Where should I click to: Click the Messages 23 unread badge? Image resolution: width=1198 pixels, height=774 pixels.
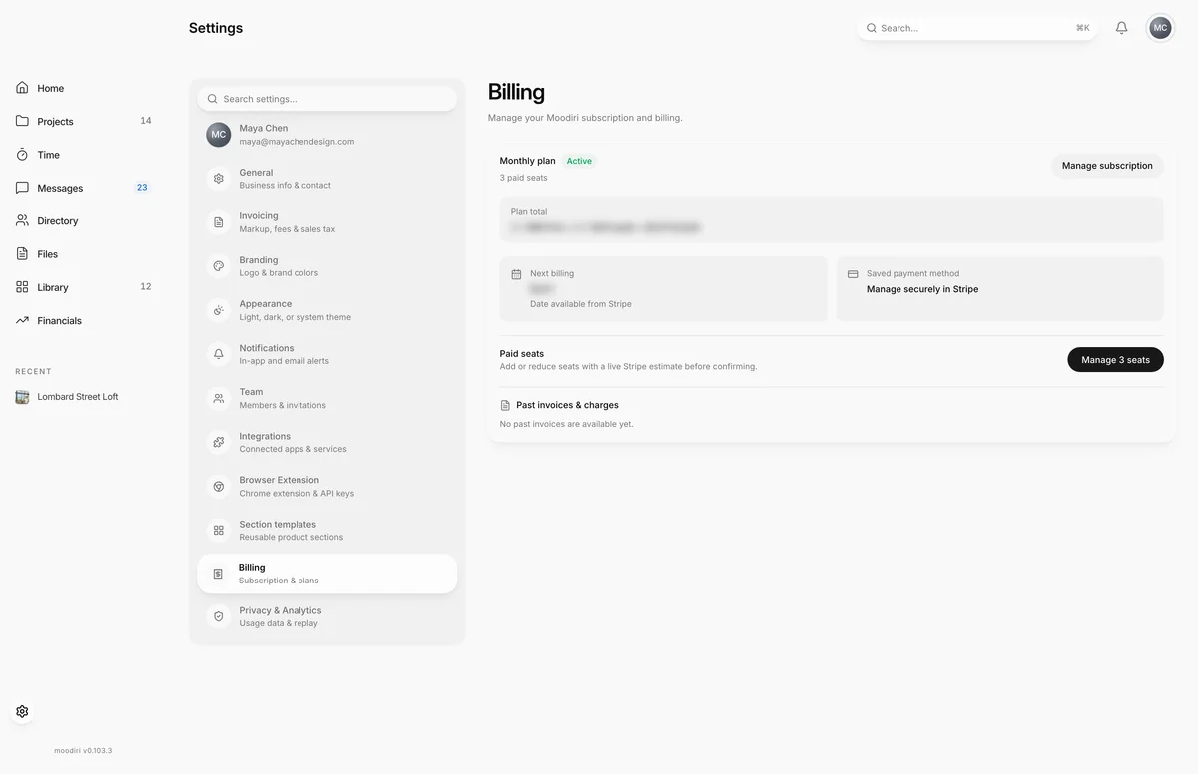click(142, 187)
